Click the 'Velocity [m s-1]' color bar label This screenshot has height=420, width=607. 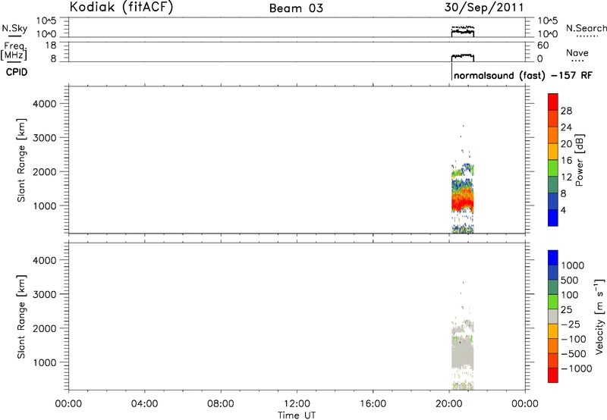[x=599, y=316]
